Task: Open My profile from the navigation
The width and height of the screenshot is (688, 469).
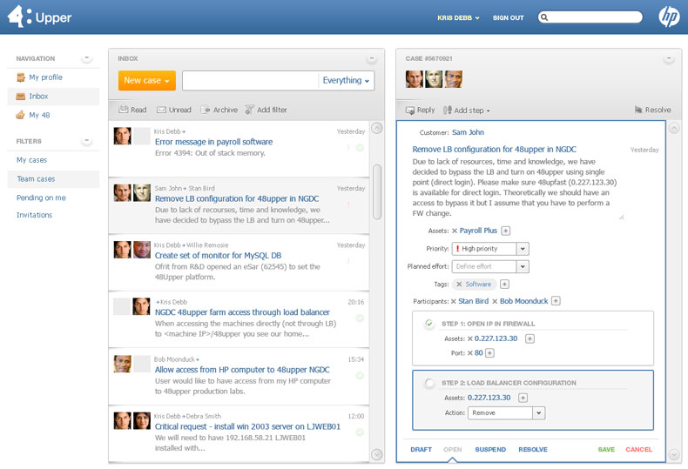Action: pyautogui.click(x=45, y=77)
